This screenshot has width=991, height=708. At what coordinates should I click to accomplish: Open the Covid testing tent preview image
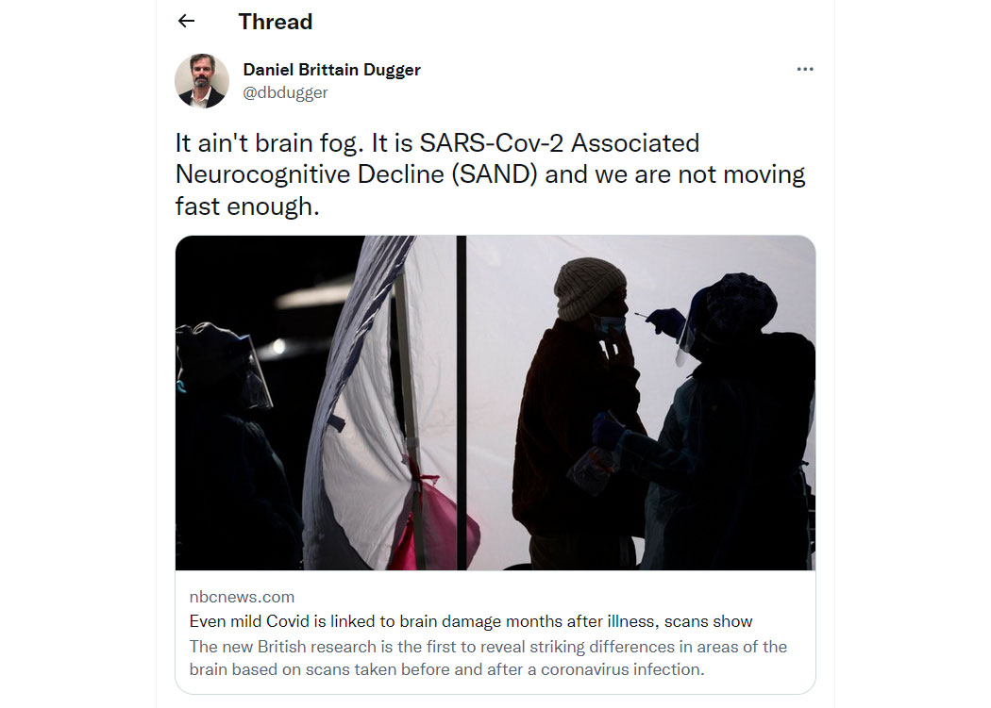(x=495, y=403)
